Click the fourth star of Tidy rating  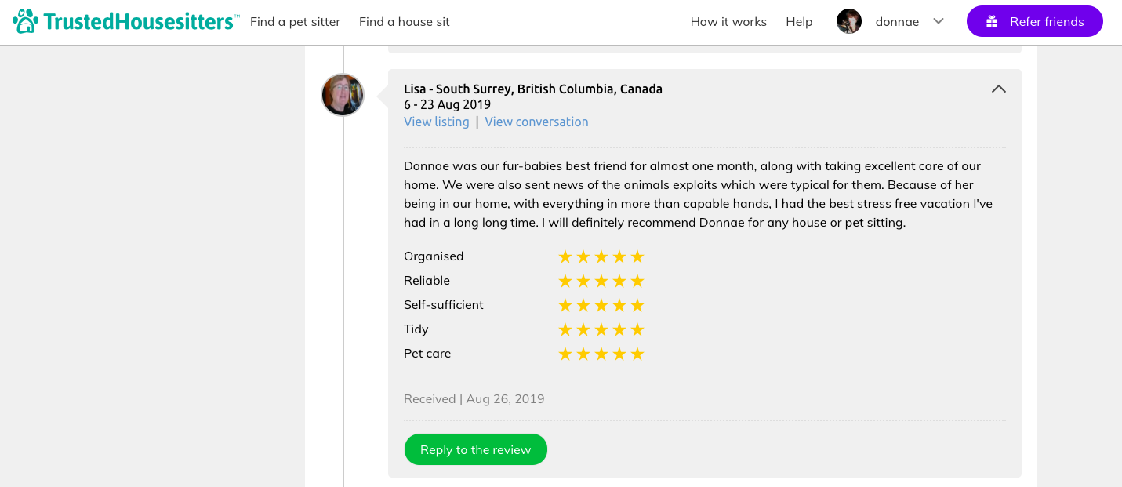coord(619,329)
